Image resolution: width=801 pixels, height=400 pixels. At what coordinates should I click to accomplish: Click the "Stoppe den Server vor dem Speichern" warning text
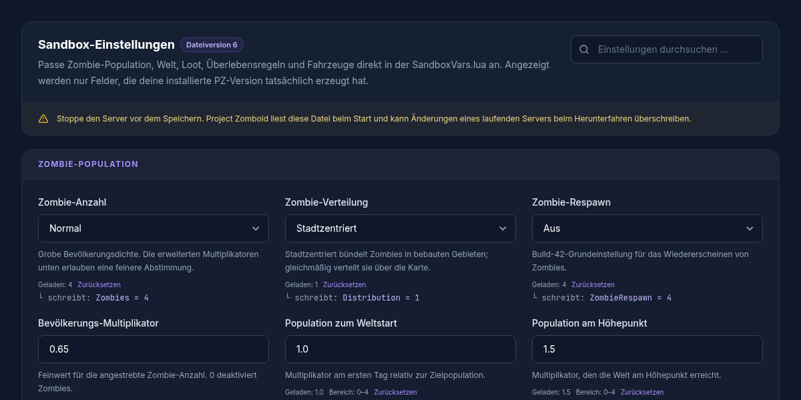[374, 119]
